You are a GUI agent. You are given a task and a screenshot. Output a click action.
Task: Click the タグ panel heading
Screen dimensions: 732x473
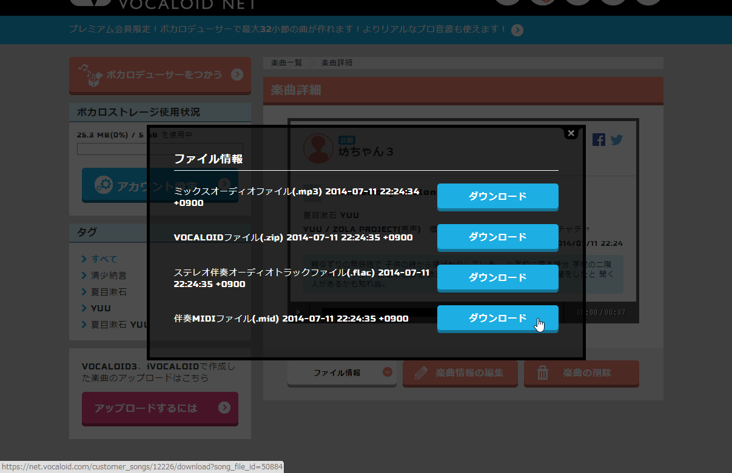coord(87,232)
